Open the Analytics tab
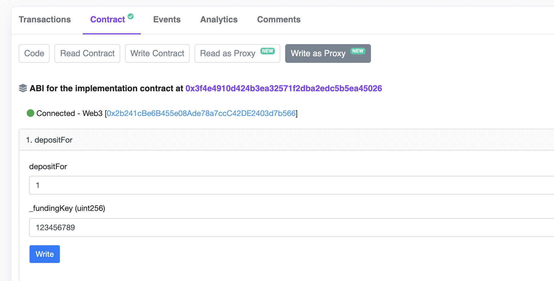Screen dimensions: 554x281 [219, 20]
